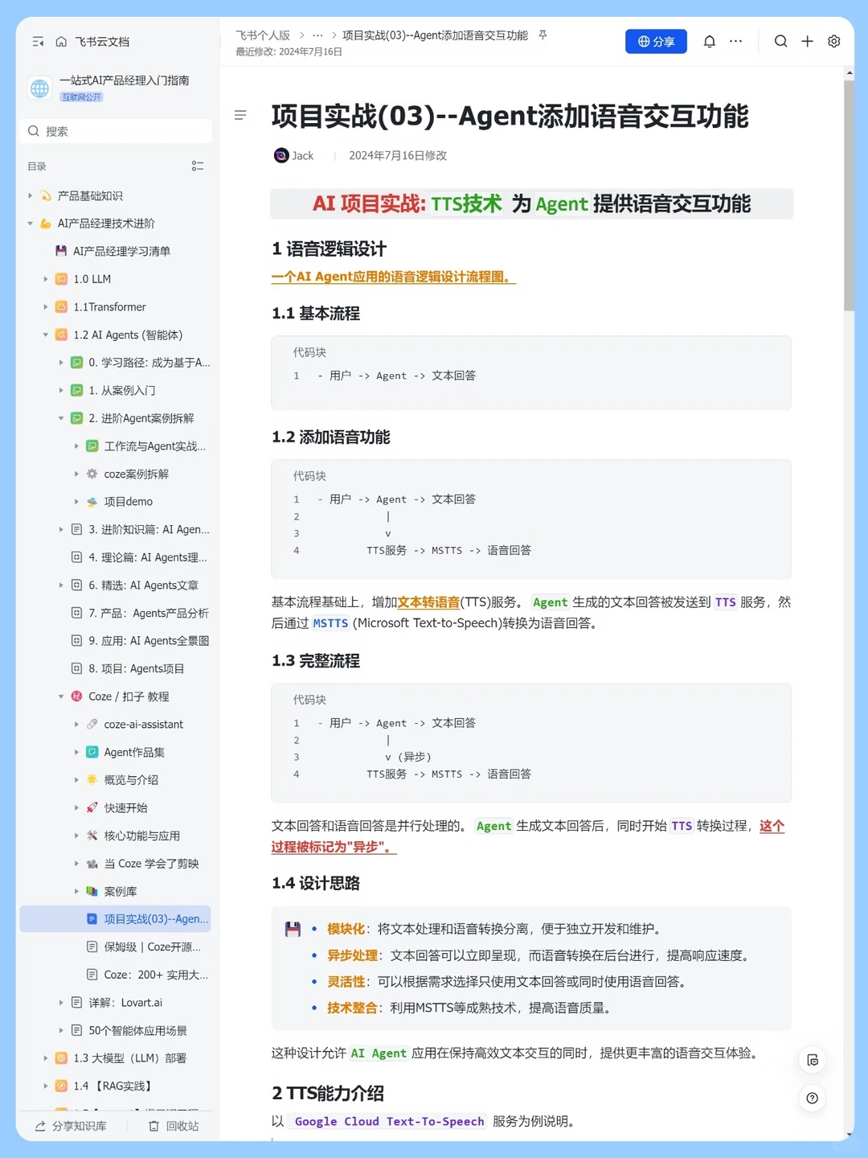Focus the sidebar 搜索 field
Image resolution: width=868 pixels, height=1158 pixels.
tap(116, 131)
